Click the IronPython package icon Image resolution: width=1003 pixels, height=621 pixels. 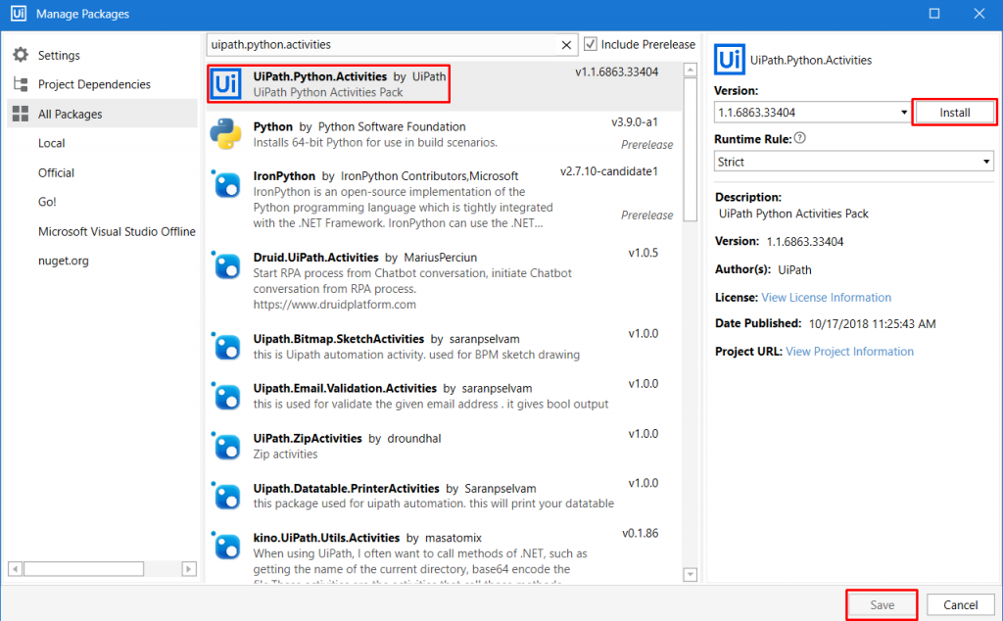point(226,184)
